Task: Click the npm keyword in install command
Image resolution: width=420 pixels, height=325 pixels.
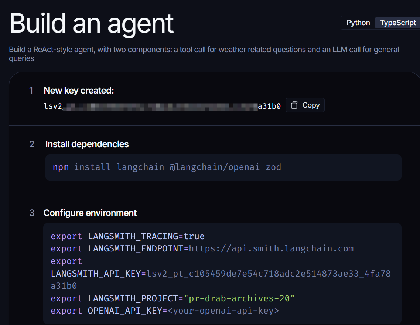Action: coord(61,167)
